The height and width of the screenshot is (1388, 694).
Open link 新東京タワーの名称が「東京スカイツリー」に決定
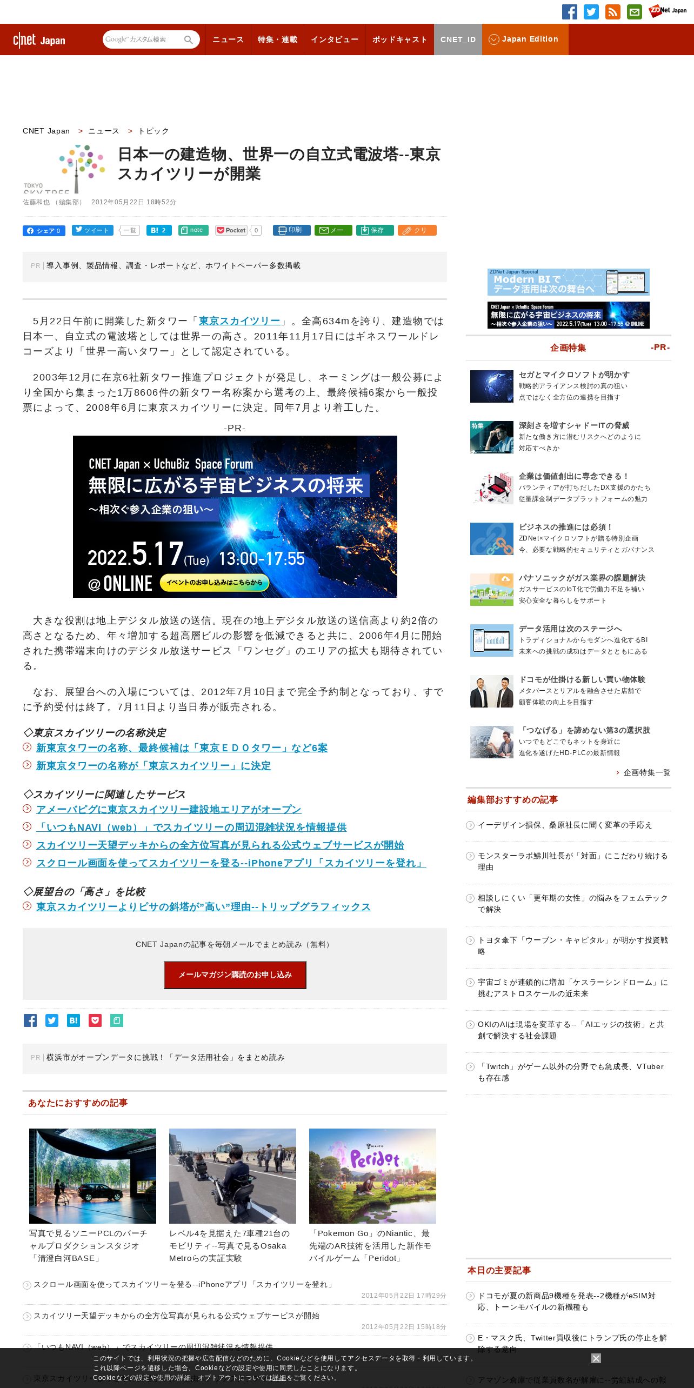click(154, 765)
